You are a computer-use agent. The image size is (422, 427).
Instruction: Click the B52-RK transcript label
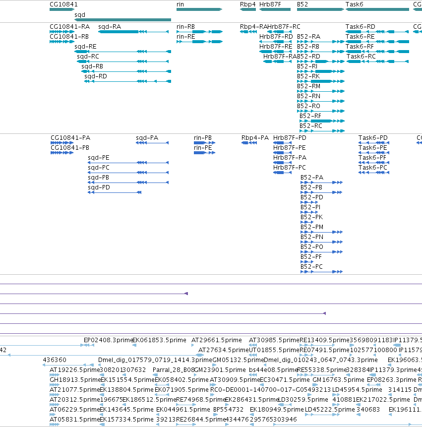click(x=308, y=76)
